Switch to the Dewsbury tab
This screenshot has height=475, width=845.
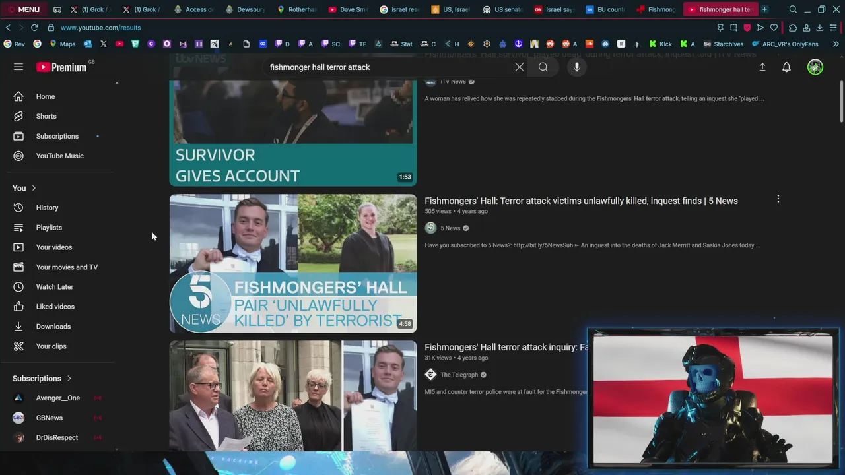click(x=244, y=9)
